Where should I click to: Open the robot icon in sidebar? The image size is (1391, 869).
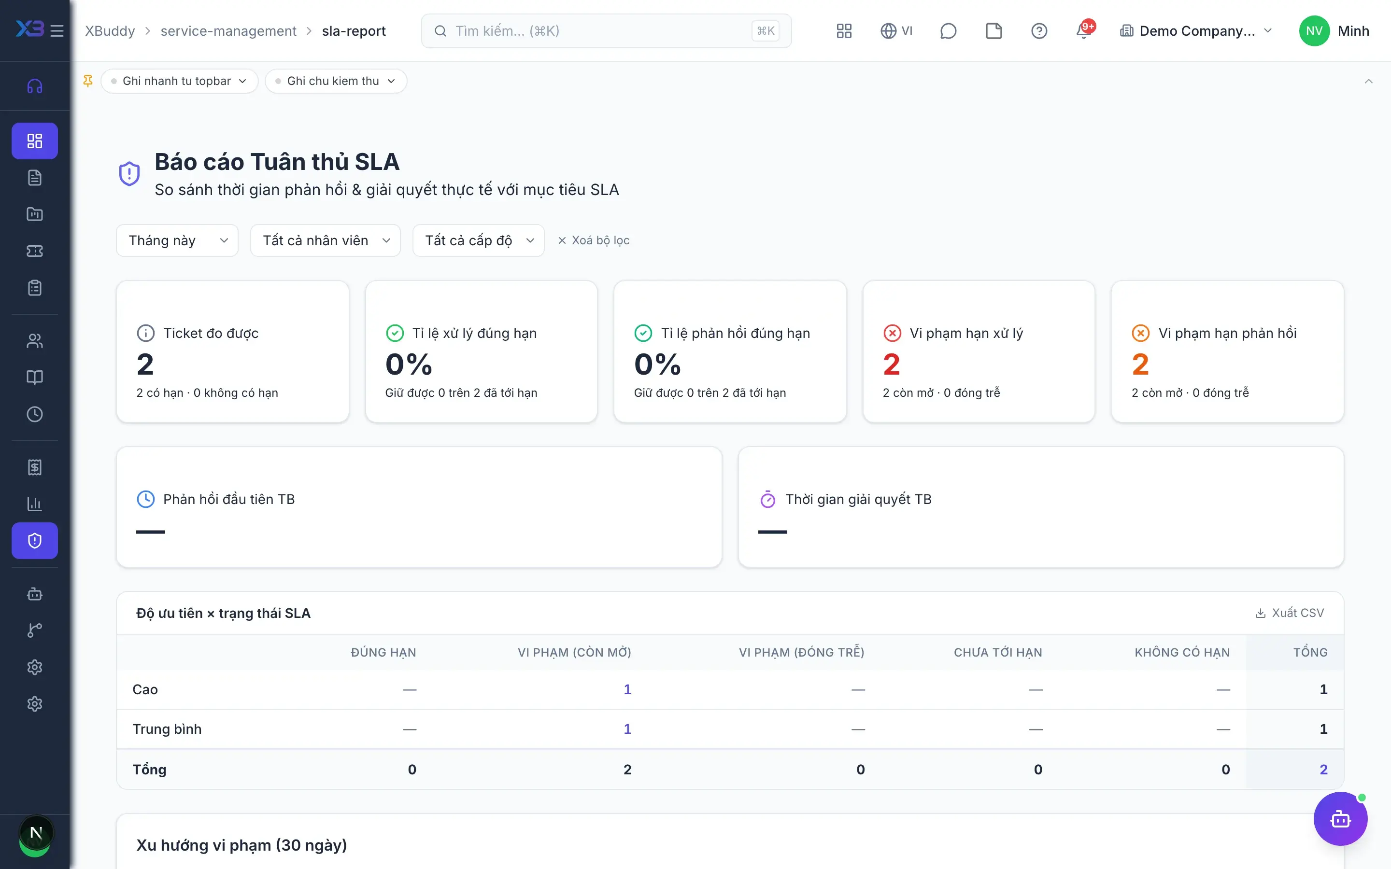point(34,594)
